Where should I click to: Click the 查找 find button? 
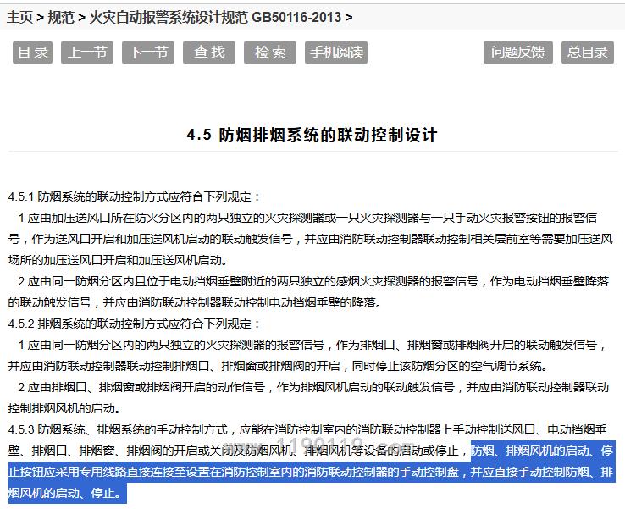[209, 53]
